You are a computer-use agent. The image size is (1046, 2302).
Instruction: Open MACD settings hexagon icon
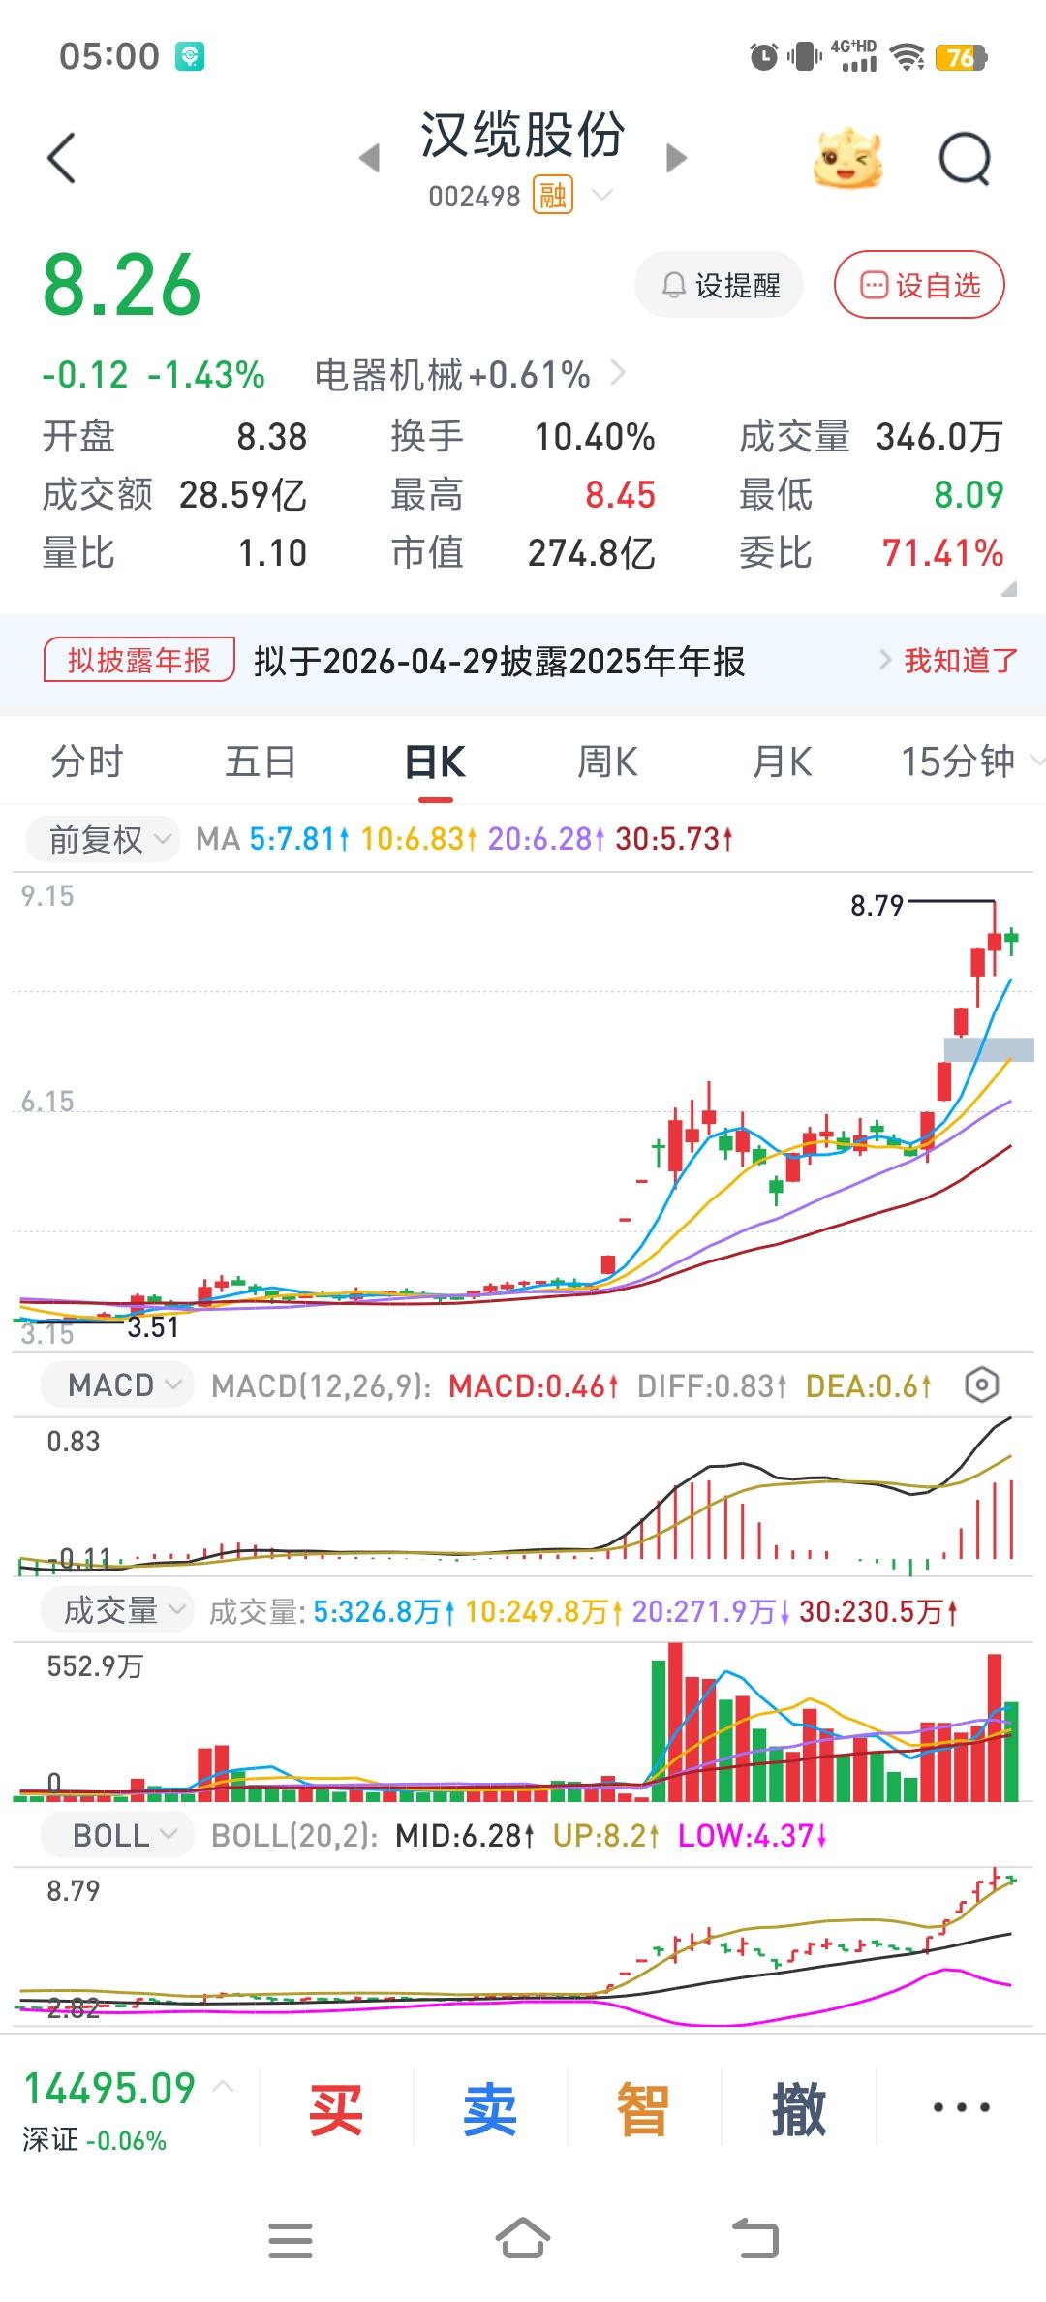point(981,1384)
